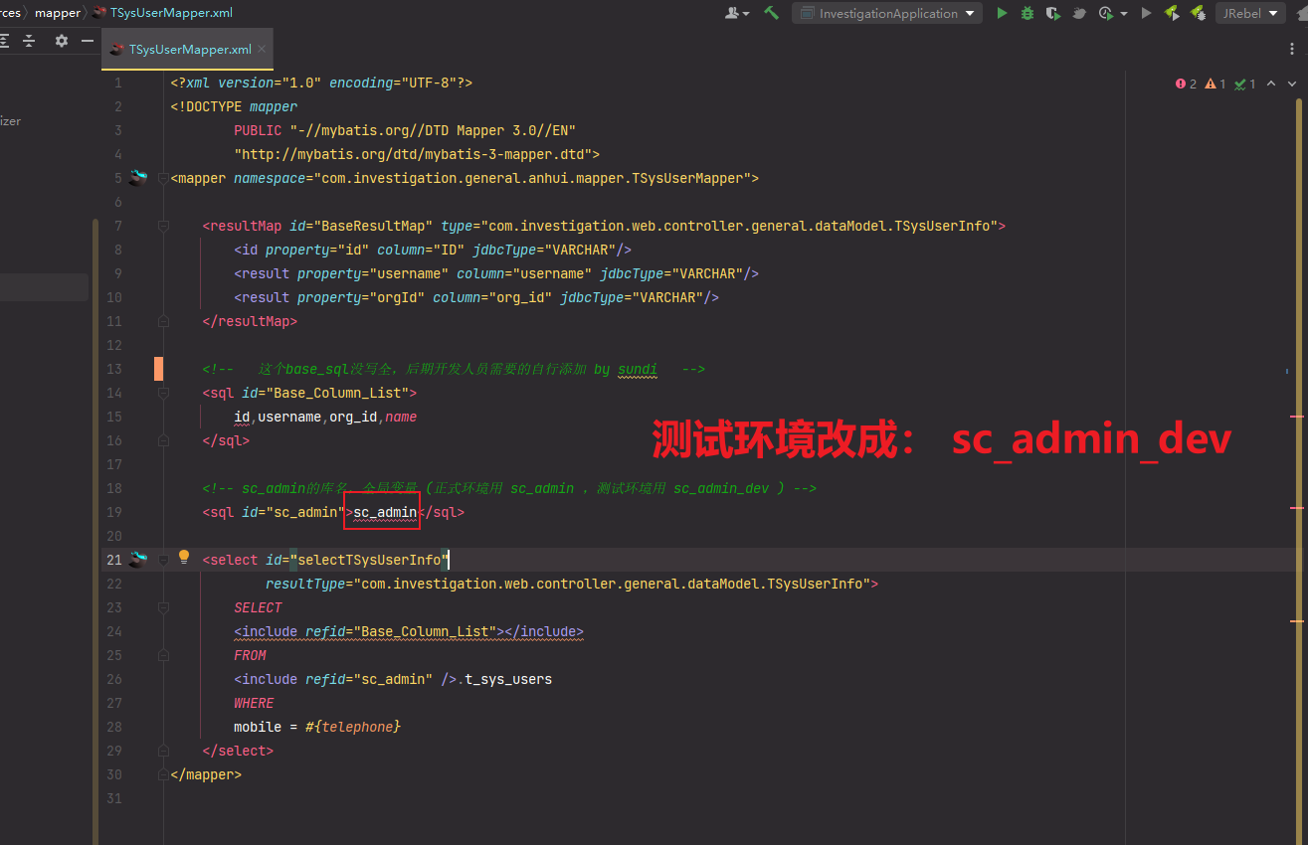Run InvestigationApplication with green play button

1002,13
